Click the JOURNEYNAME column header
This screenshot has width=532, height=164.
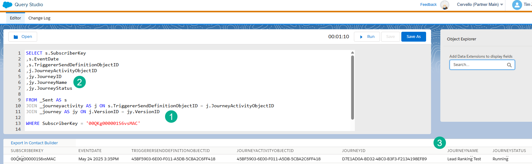pos(463,151)
